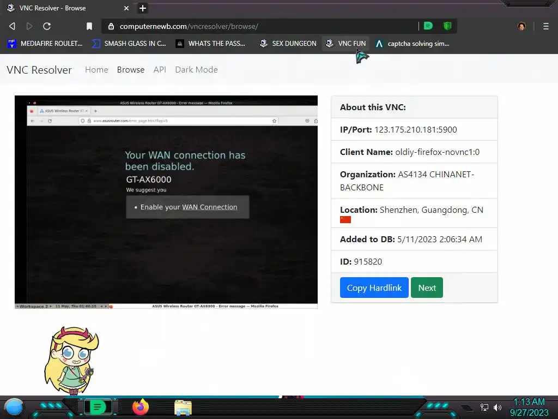
Task: Click the address bar URL field
Action: pos(260,26)
